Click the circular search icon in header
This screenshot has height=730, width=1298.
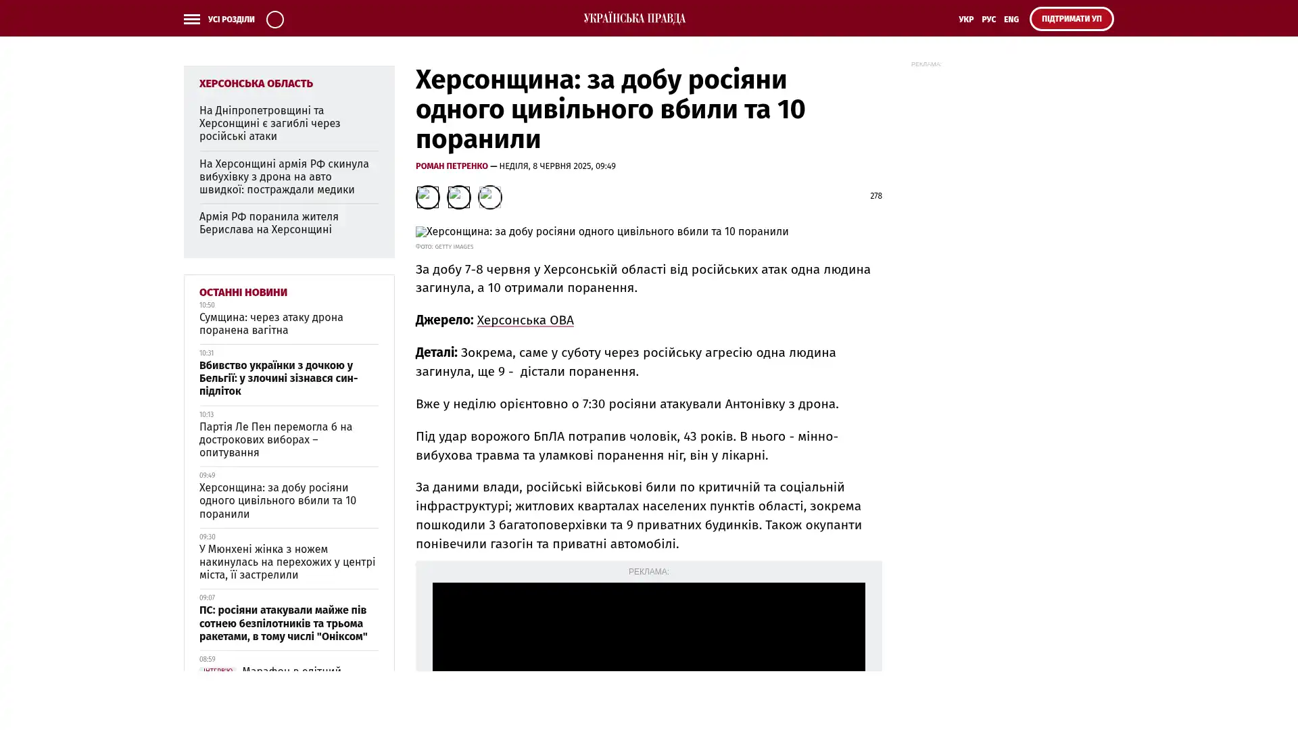click(x=274, y=19)
